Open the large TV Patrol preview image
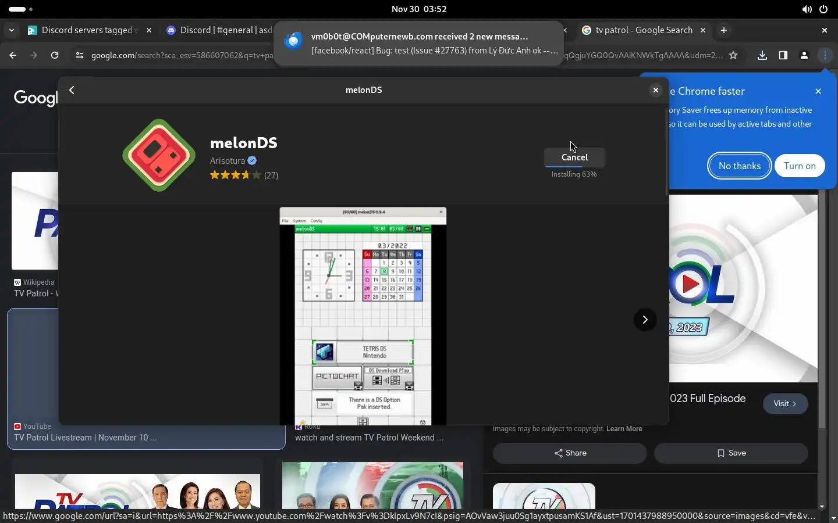The height and width of the screenshot is (523, 838). point(743,288)
